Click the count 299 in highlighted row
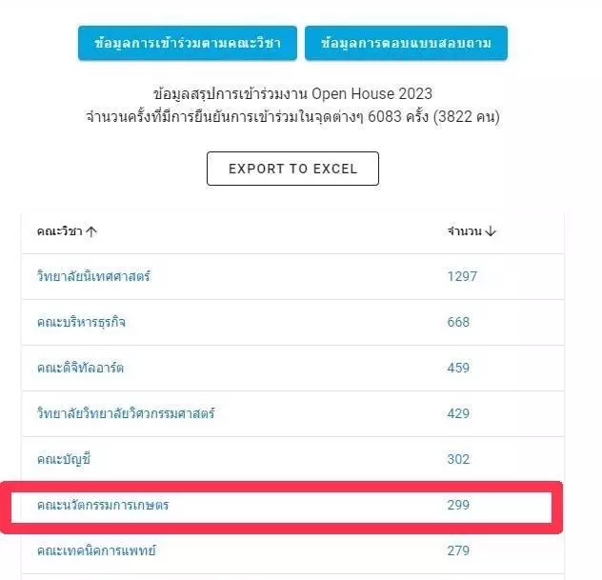This screenshot has height=580, width=602. [x=458, y=505]
